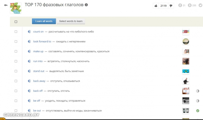Open the picture thumbnail for 'look forward to'
This screenshot has height=120, width=203.
point(186,42)
